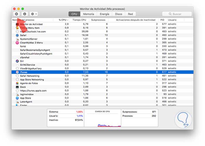This screenshot has height=146, width=205.
Task: Click Tiempo CPU value 11,36
Action: (85, 76)
